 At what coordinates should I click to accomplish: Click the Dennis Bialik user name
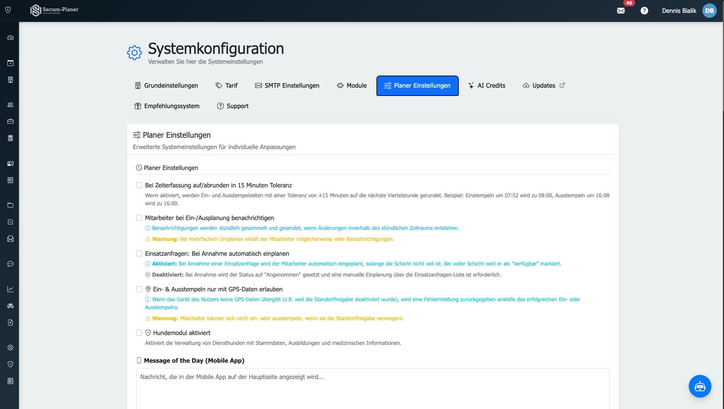[679, 11]
